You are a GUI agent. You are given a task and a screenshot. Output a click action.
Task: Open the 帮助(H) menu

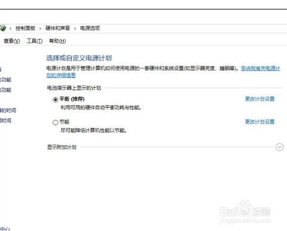(57, 41)
